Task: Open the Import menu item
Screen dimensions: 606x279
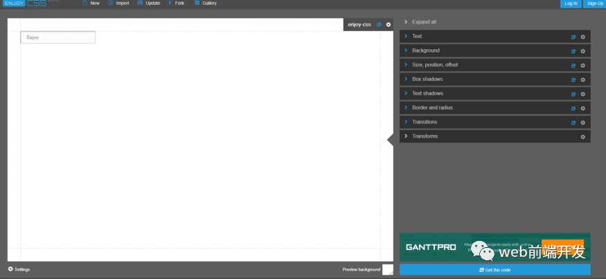Action: pyautogui.click(x=118, y=3)
